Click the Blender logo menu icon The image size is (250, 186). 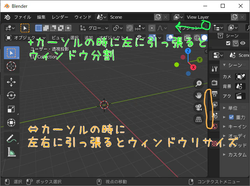tap(7, 17)
